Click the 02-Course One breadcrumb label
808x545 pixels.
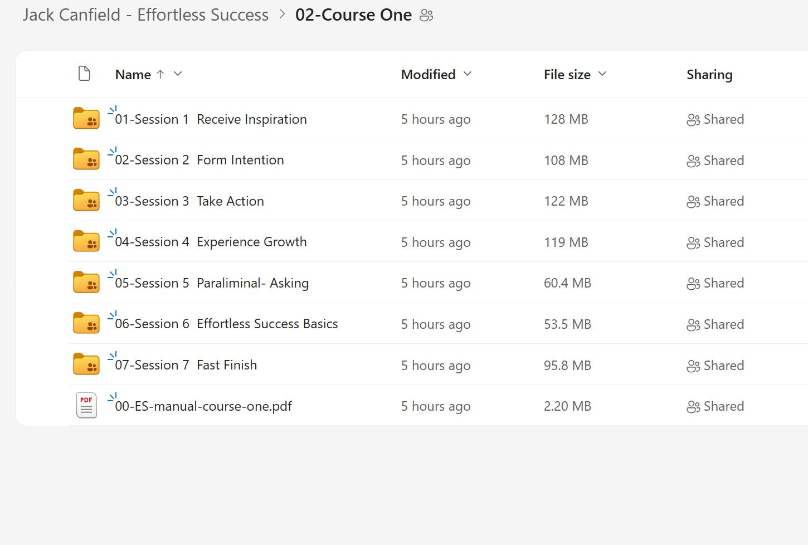tap(354, 14)
